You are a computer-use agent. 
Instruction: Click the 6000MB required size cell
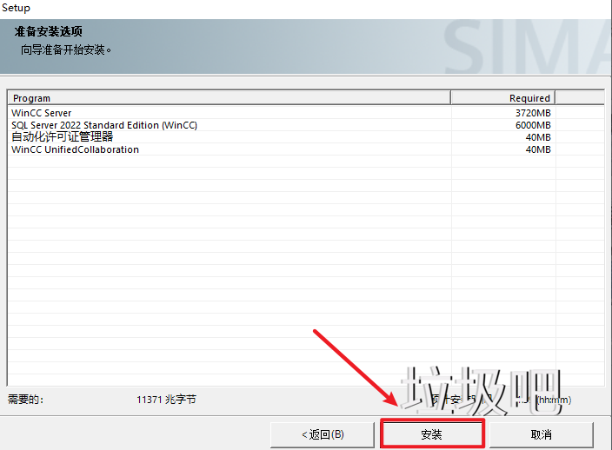[x=532, y=125]
